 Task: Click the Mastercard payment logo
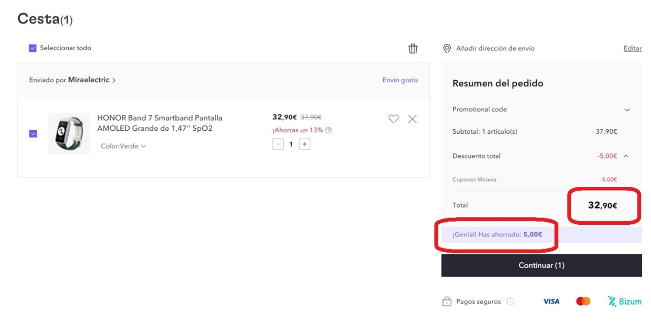583,301
